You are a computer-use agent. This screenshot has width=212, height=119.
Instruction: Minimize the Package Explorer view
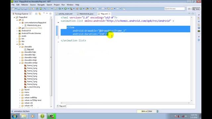[47, 14]
